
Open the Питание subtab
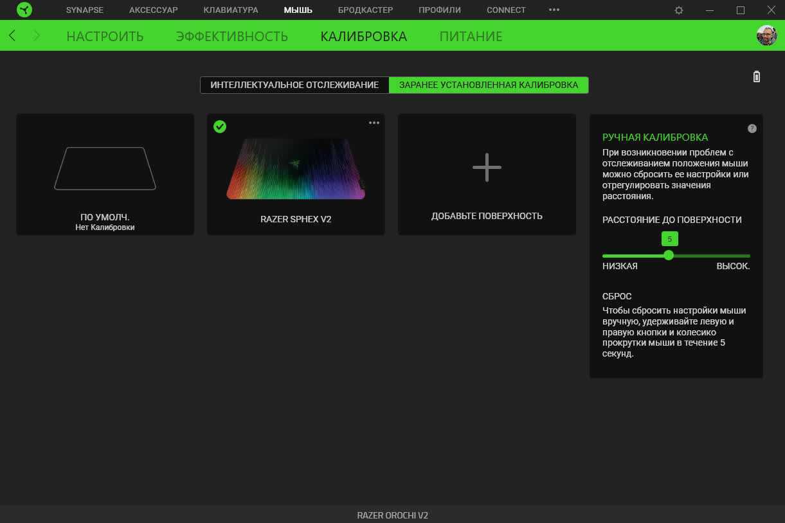pos(471,36)
